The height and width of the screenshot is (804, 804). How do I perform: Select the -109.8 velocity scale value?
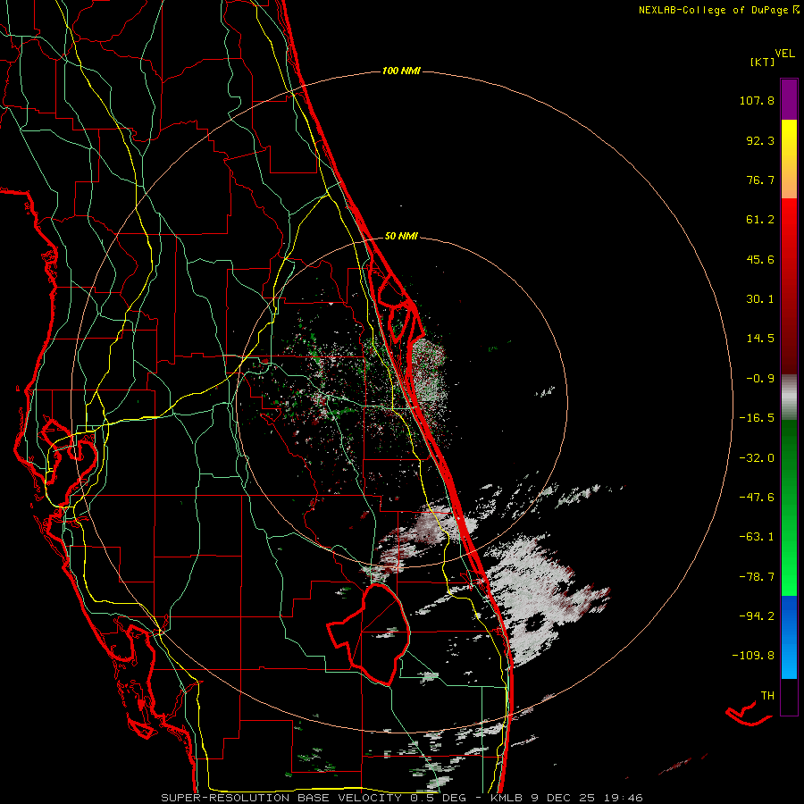pos(754,656)
